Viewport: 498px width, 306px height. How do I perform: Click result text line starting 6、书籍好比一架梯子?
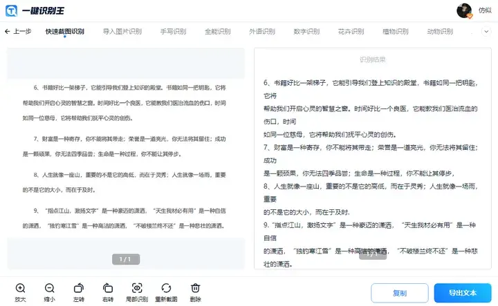point(371,83)
